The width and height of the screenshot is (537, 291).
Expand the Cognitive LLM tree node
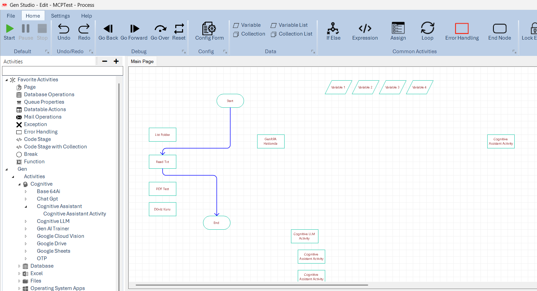click(x=26, y=221)
